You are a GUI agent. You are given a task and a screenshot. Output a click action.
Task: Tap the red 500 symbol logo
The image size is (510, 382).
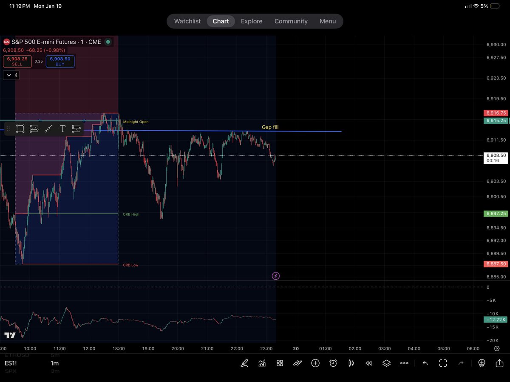(x=6, y=42)
